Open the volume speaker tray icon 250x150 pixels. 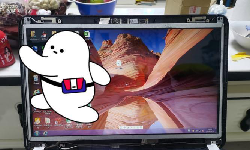[x=200, y=131]
